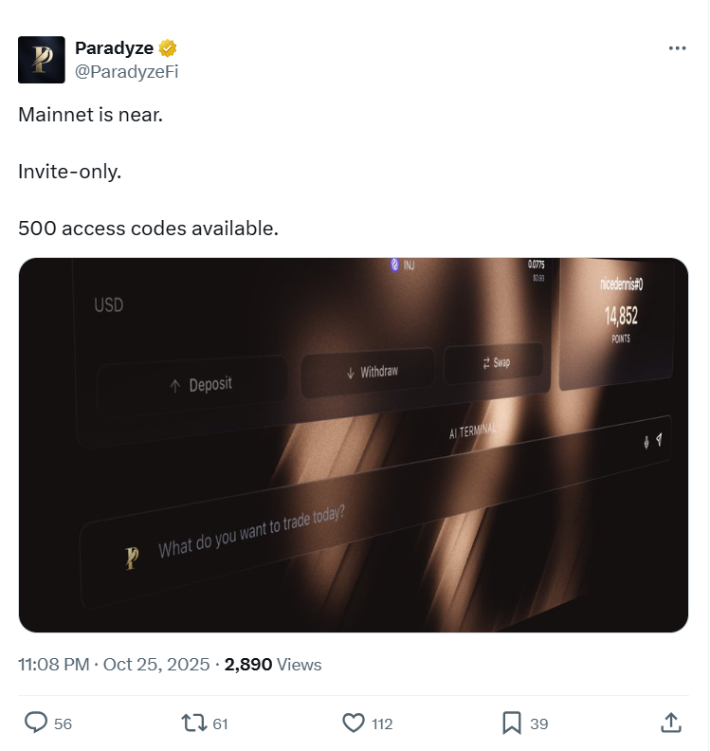Open the Paradyze display name link
This screenshot has height=751, width=710.
pyautogui.click(x=114, y=48)
